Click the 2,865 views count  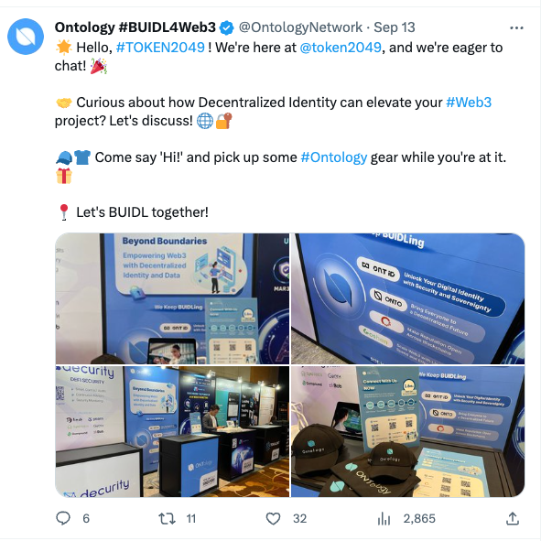click(419, 519)
